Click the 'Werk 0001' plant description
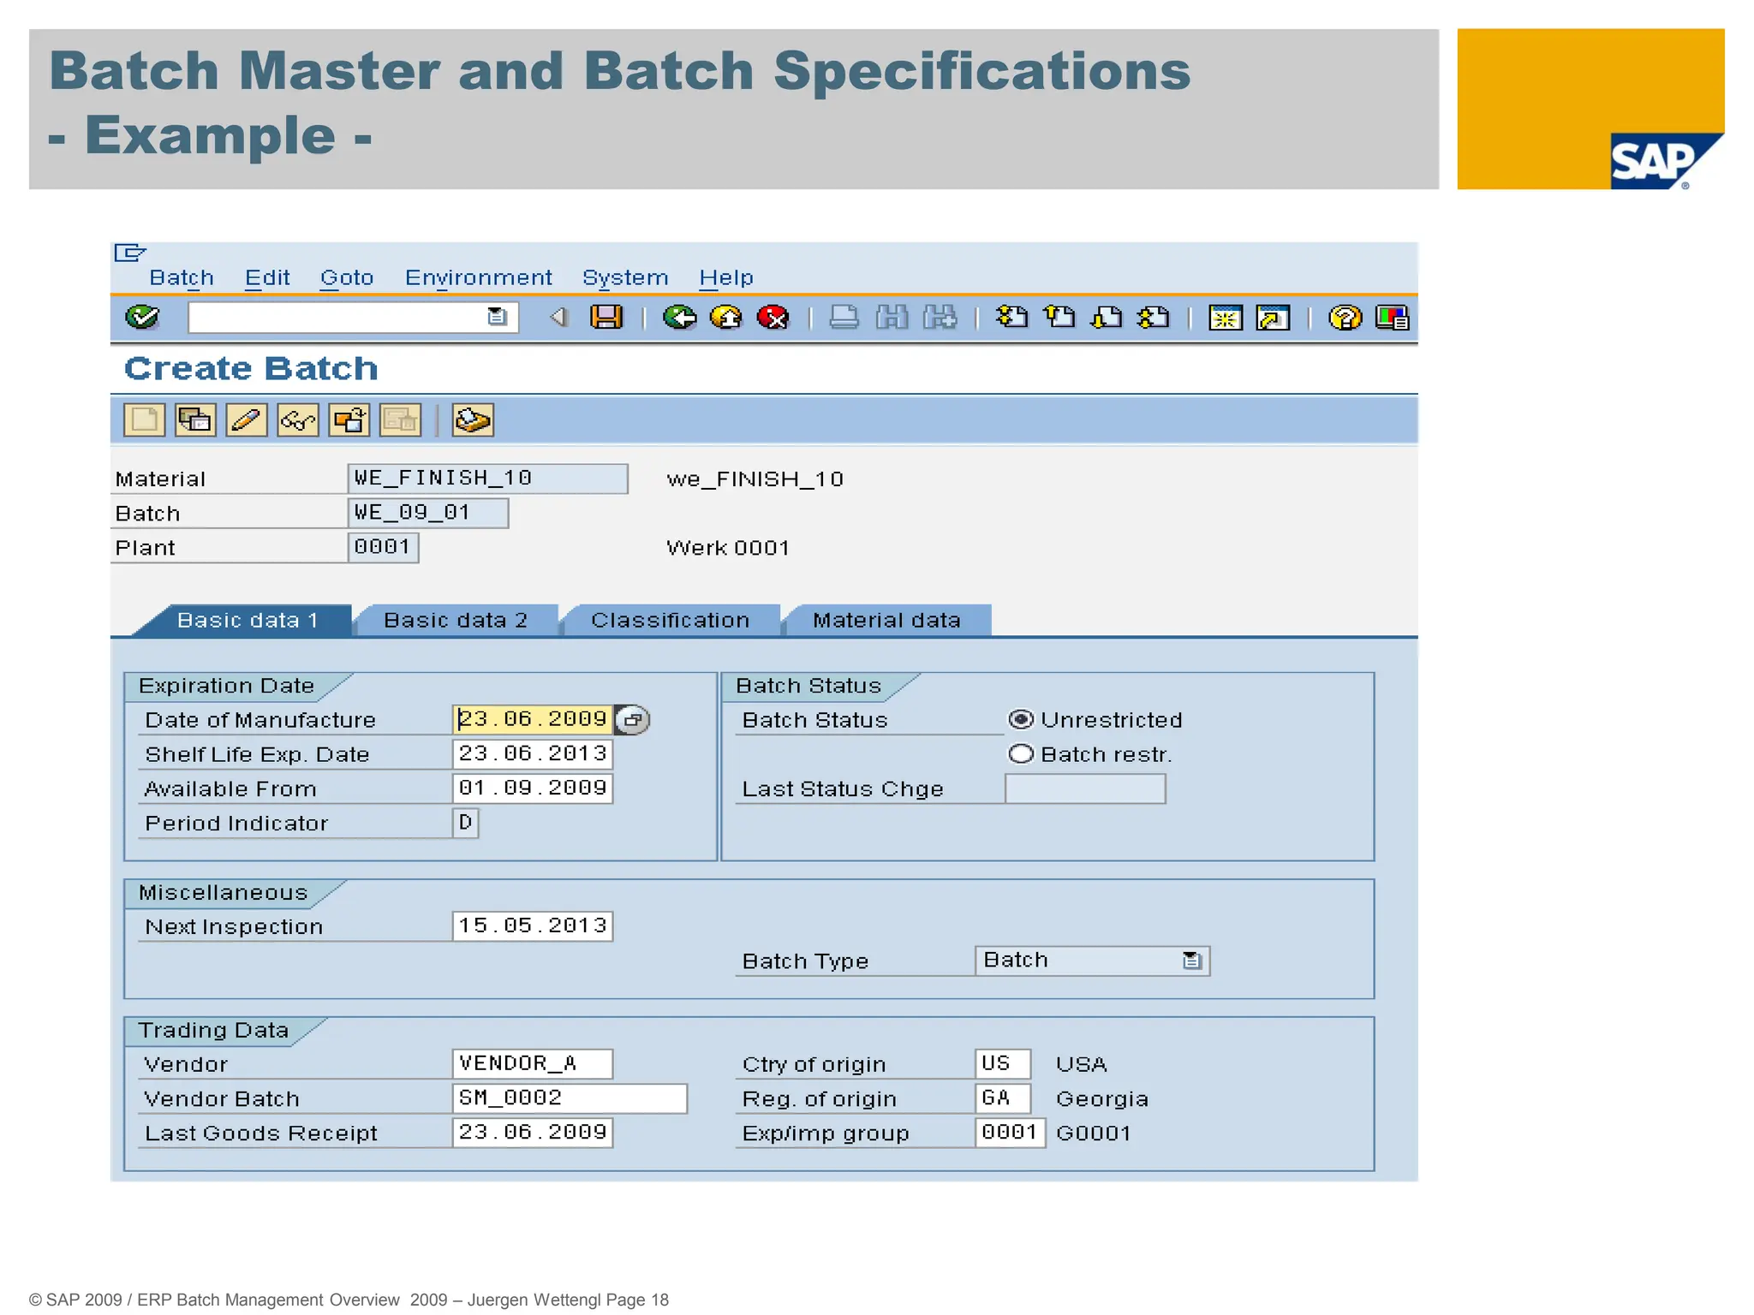 click(x=728, y=548)
